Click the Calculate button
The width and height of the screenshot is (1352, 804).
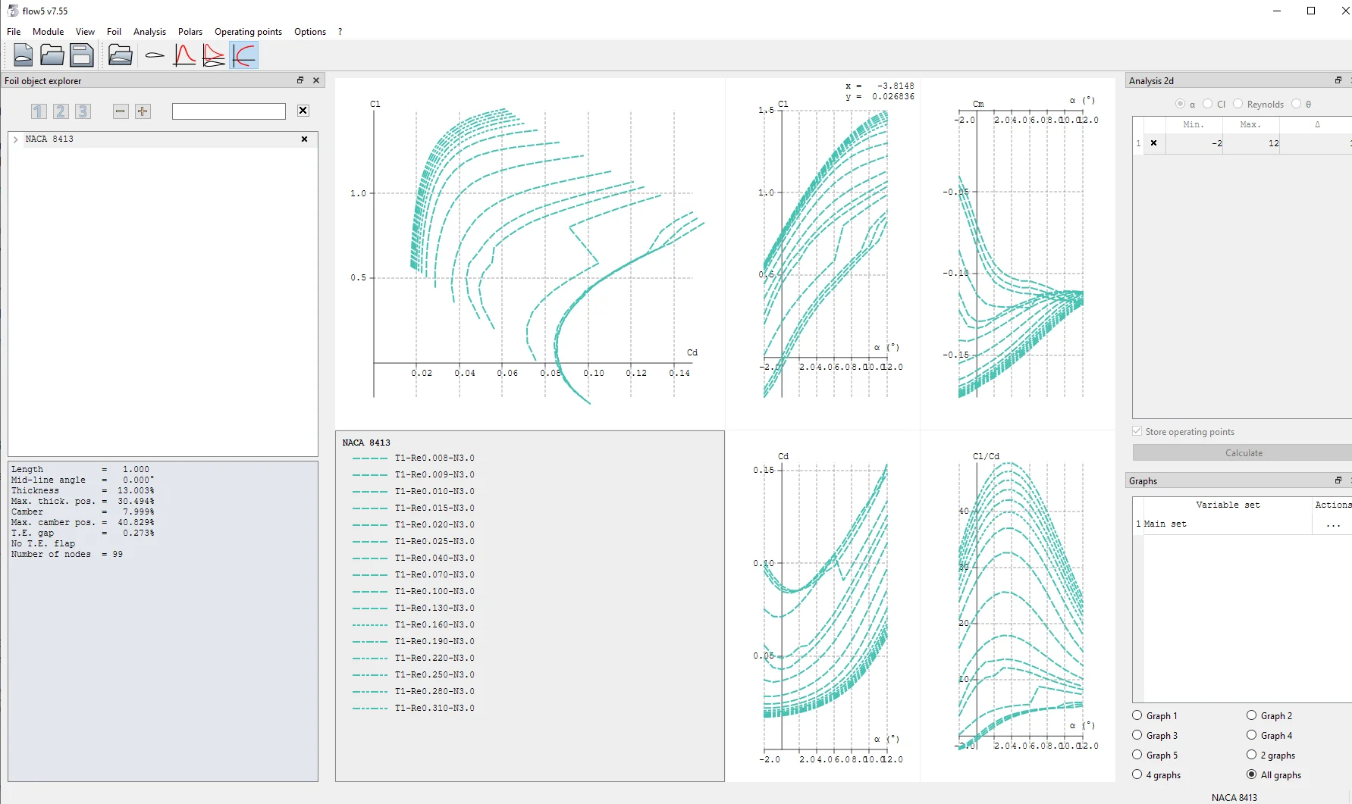tap(1244, 452)
